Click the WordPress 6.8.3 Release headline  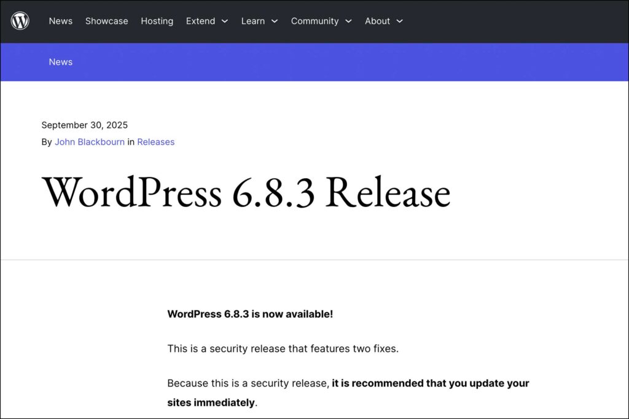[246, 192]
